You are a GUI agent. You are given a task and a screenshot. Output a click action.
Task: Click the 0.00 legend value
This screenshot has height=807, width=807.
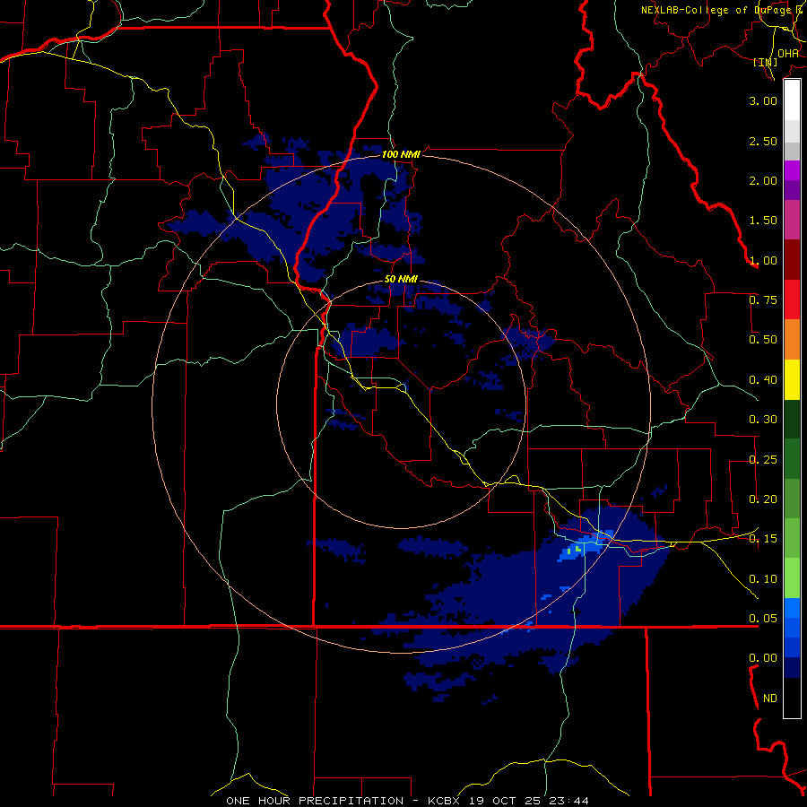point(763,658)
